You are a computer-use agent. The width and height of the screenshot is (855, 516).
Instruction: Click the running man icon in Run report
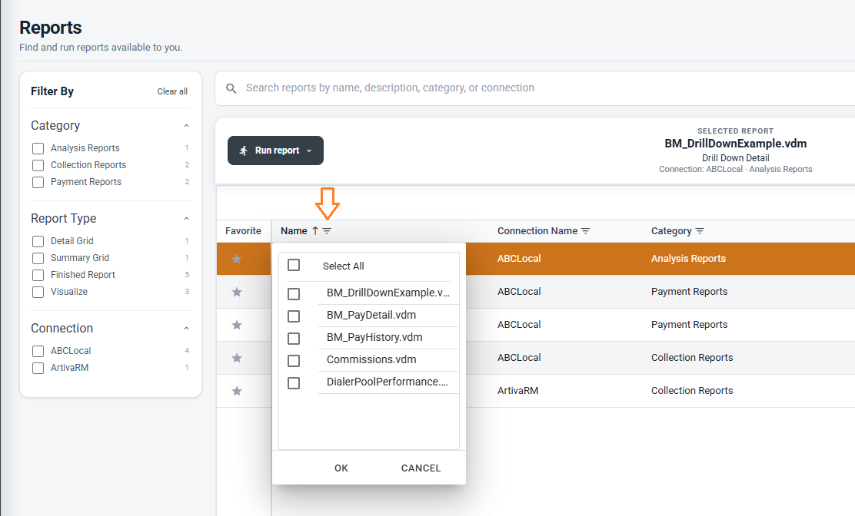coord(243,150)
